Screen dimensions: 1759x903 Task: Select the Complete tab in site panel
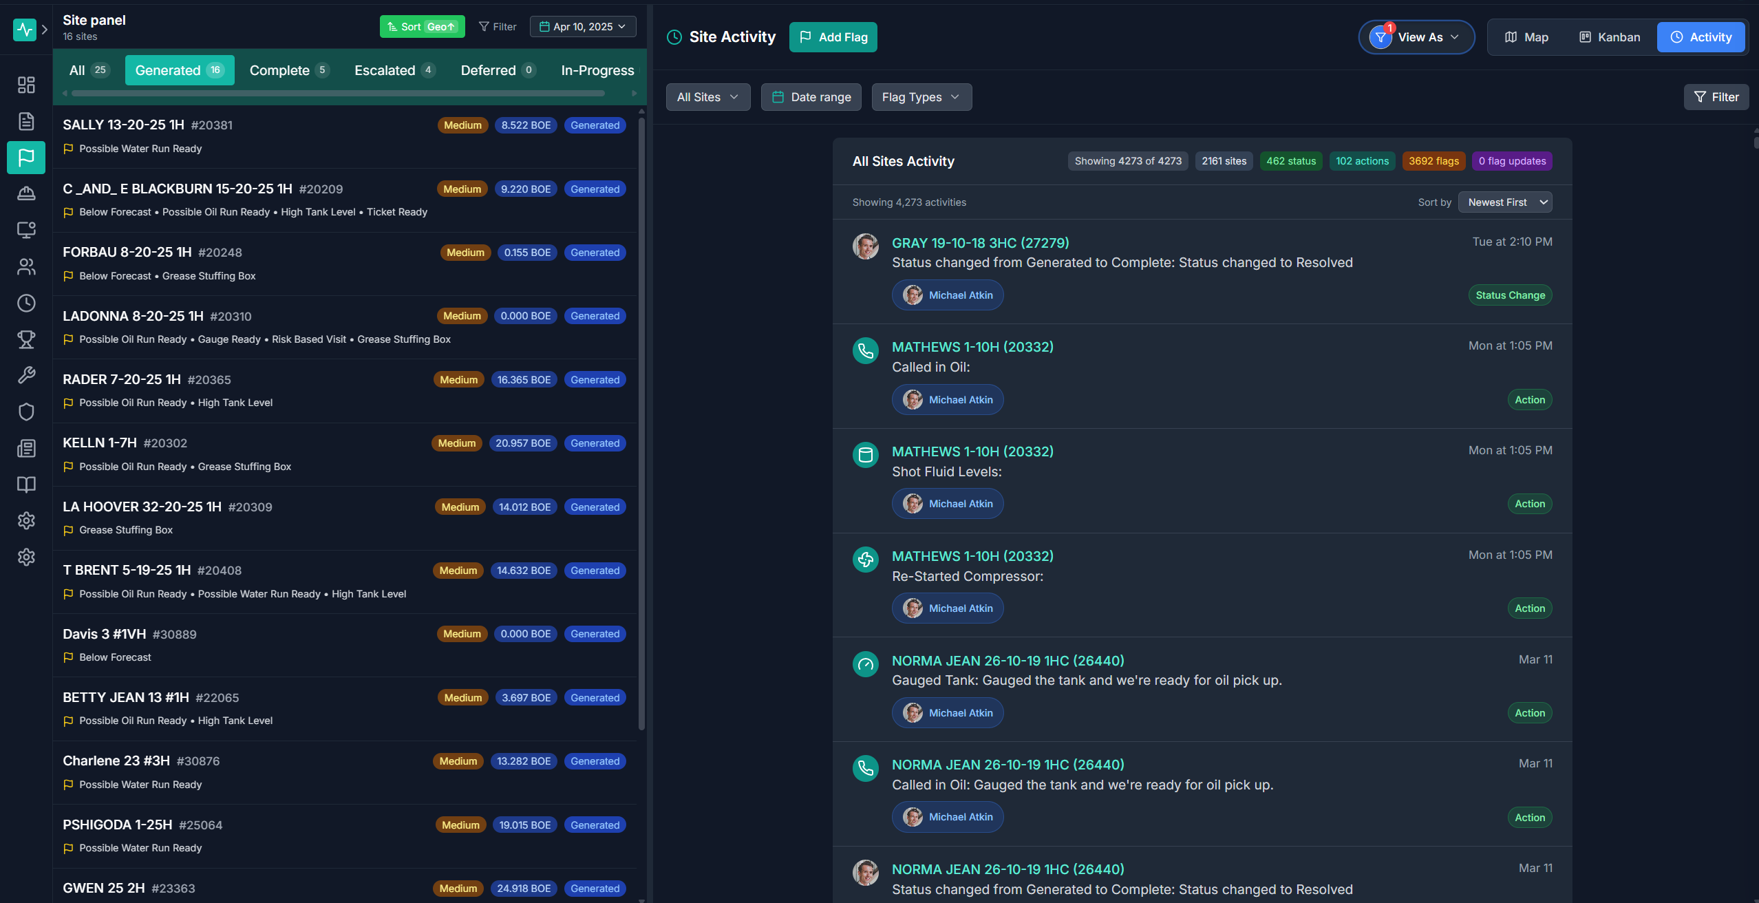click(x=288, y=70)
